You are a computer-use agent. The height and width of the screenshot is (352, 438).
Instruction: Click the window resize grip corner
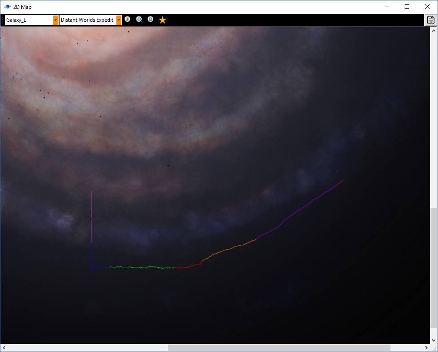pos(434,348)
